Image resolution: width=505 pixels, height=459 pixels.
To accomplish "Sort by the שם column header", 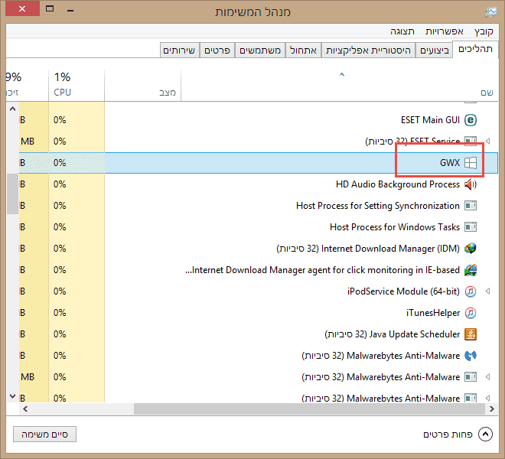I will click(x=340, y=84).
